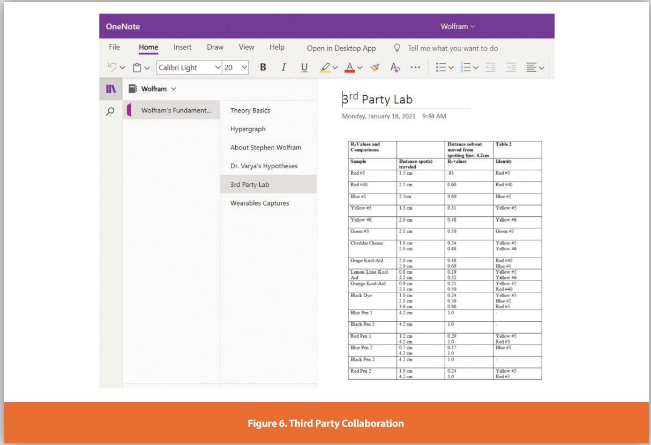Open the Draw ribbon tab
Image resolution: width=651 pixels, height=445 pixels.
click(214, 47)
